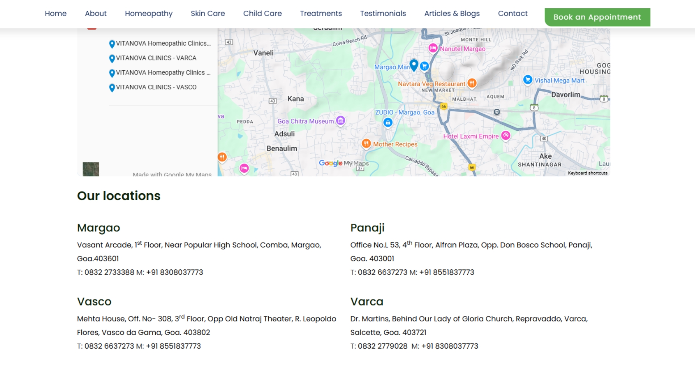The width and height of the screenshot is (695, 391).
Task: Click Margao phone number 0832 2733388
Action: [109, 272]
